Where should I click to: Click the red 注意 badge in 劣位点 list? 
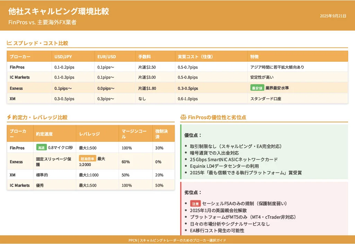tap(196, 204)
